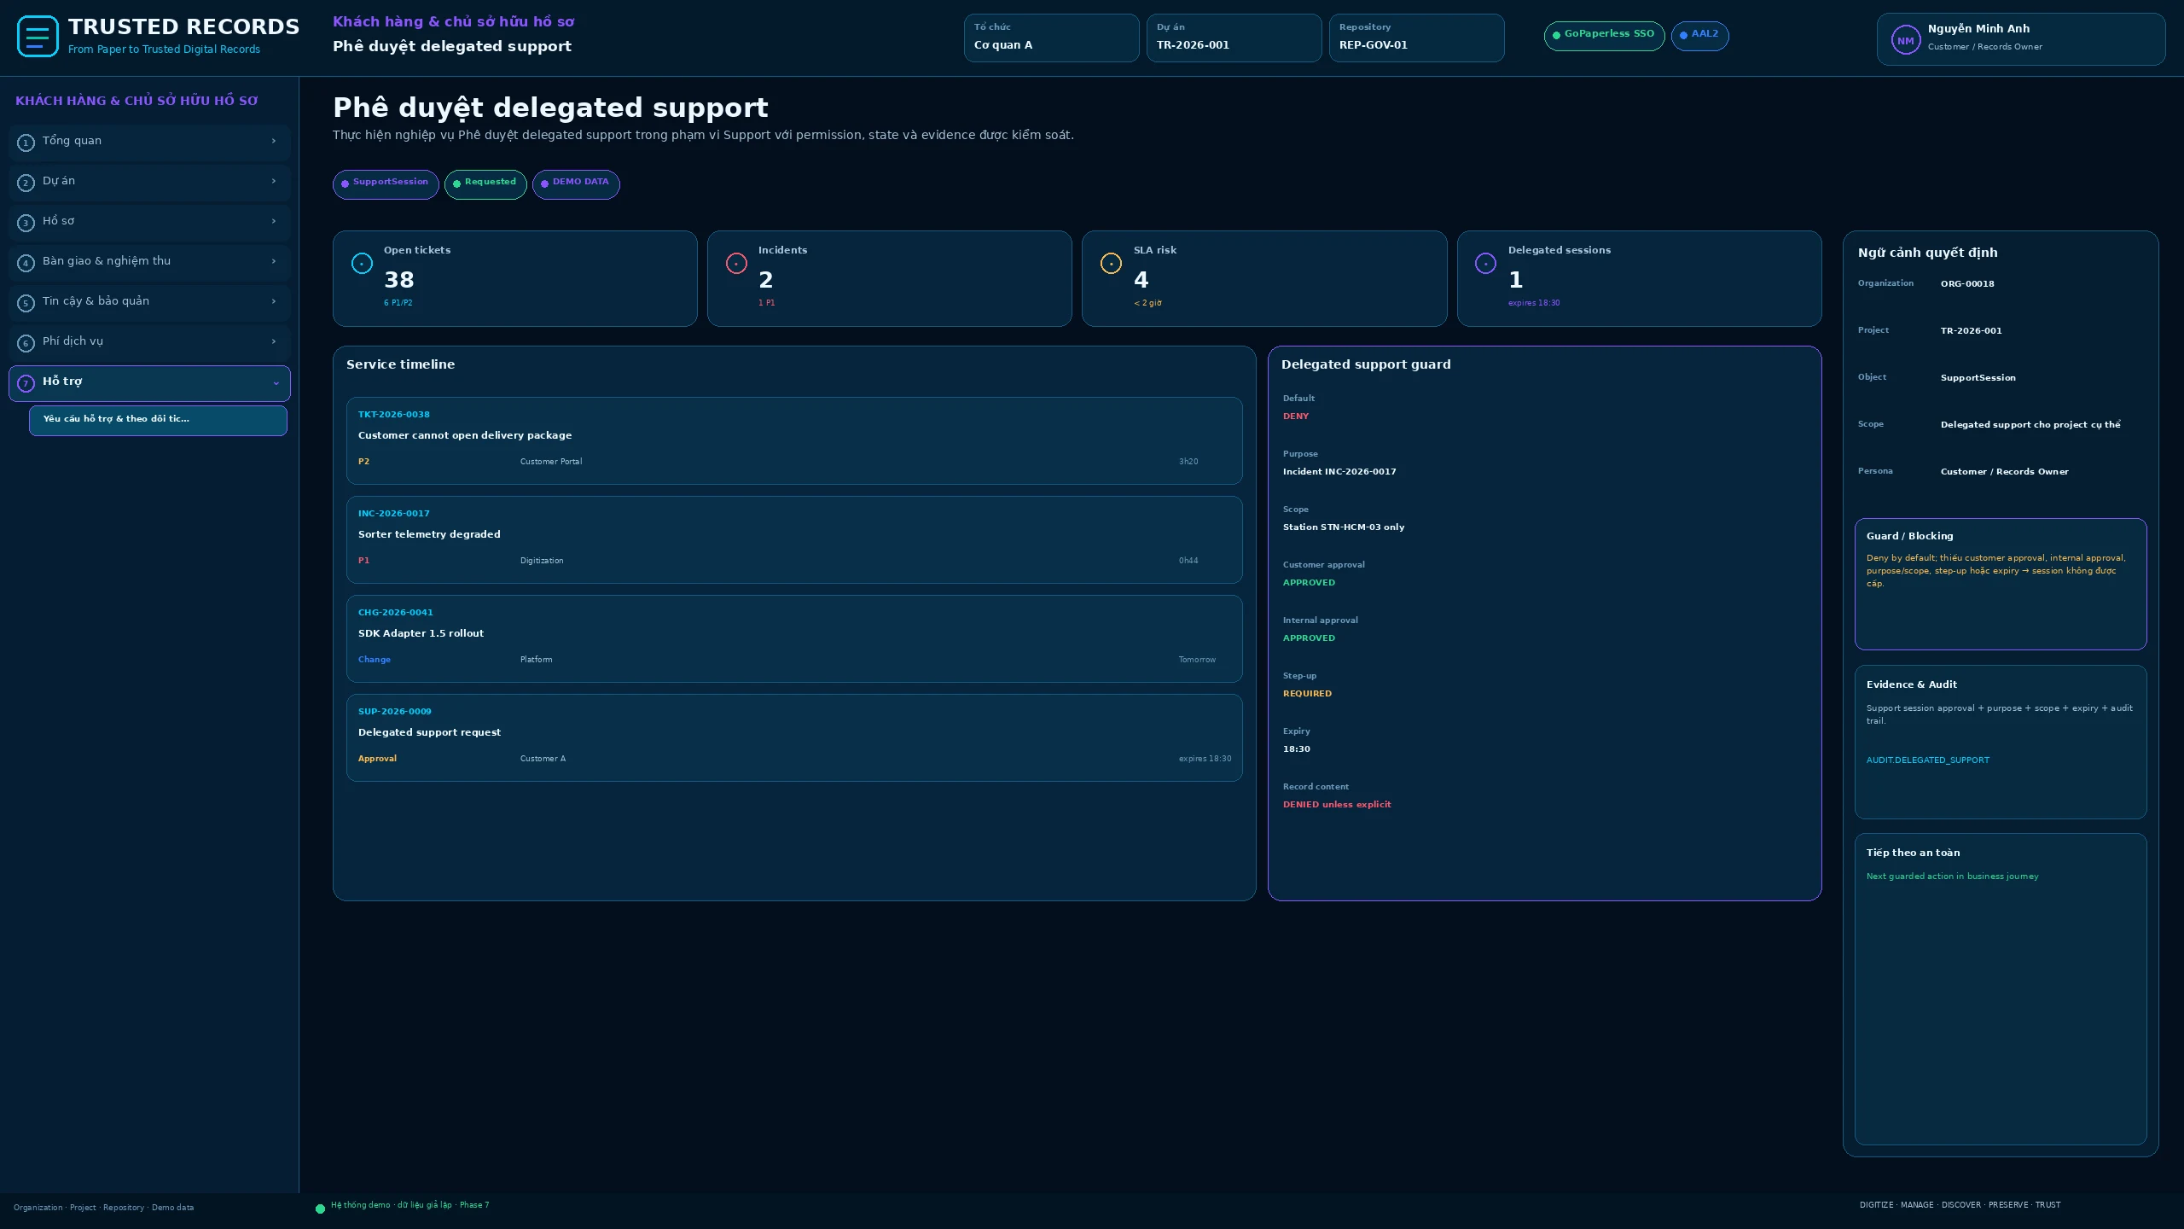Viewport: 2184px width, 1229px height.
Task: Click the DEMO DATA tag
Action: (x=576, y=184)
